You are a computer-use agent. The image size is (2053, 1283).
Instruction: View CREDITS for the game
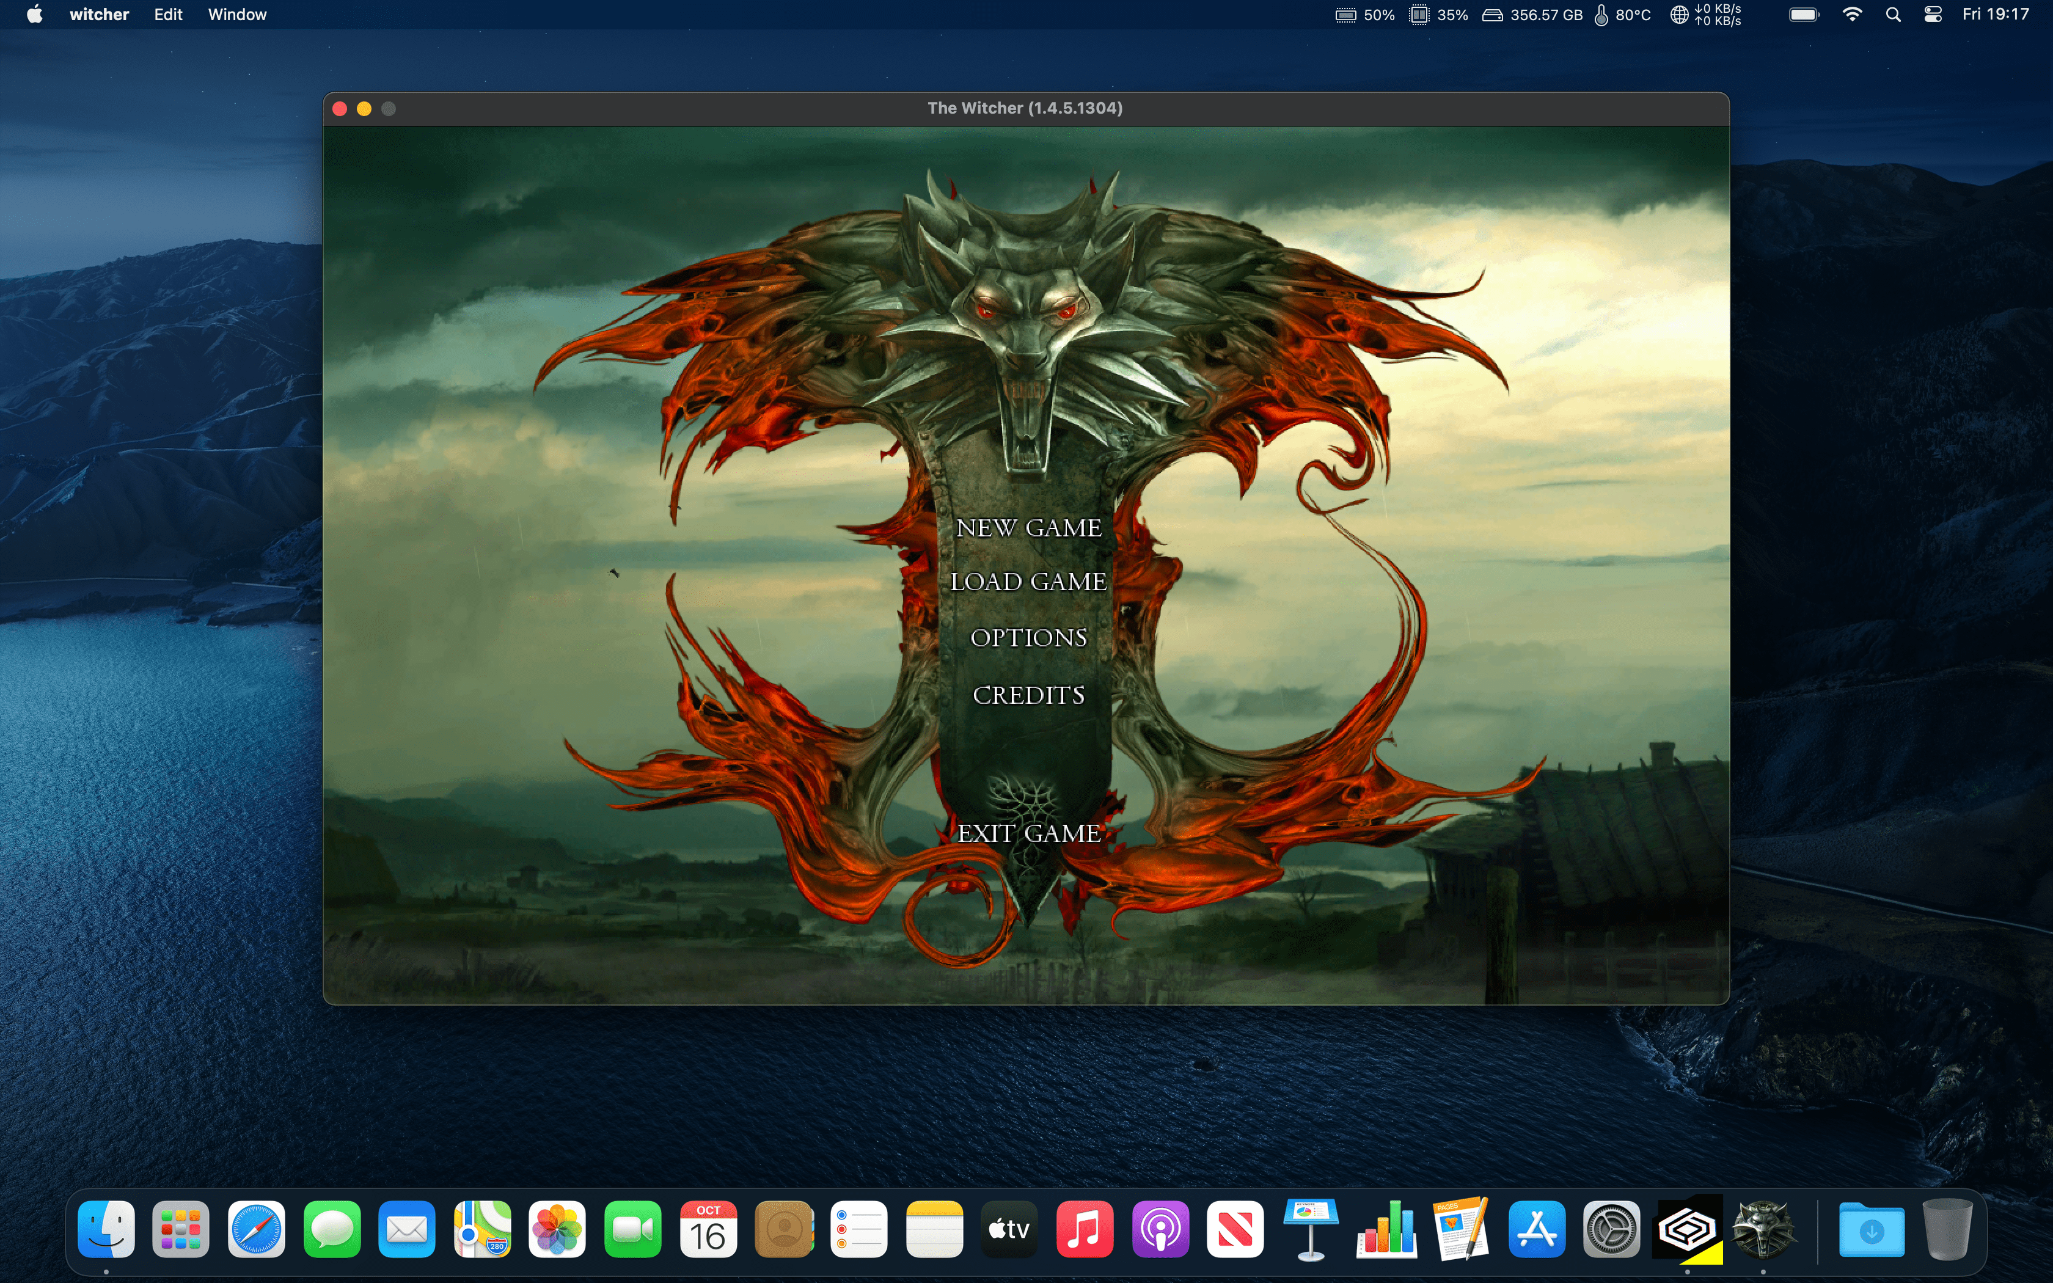pos(1029,693)
